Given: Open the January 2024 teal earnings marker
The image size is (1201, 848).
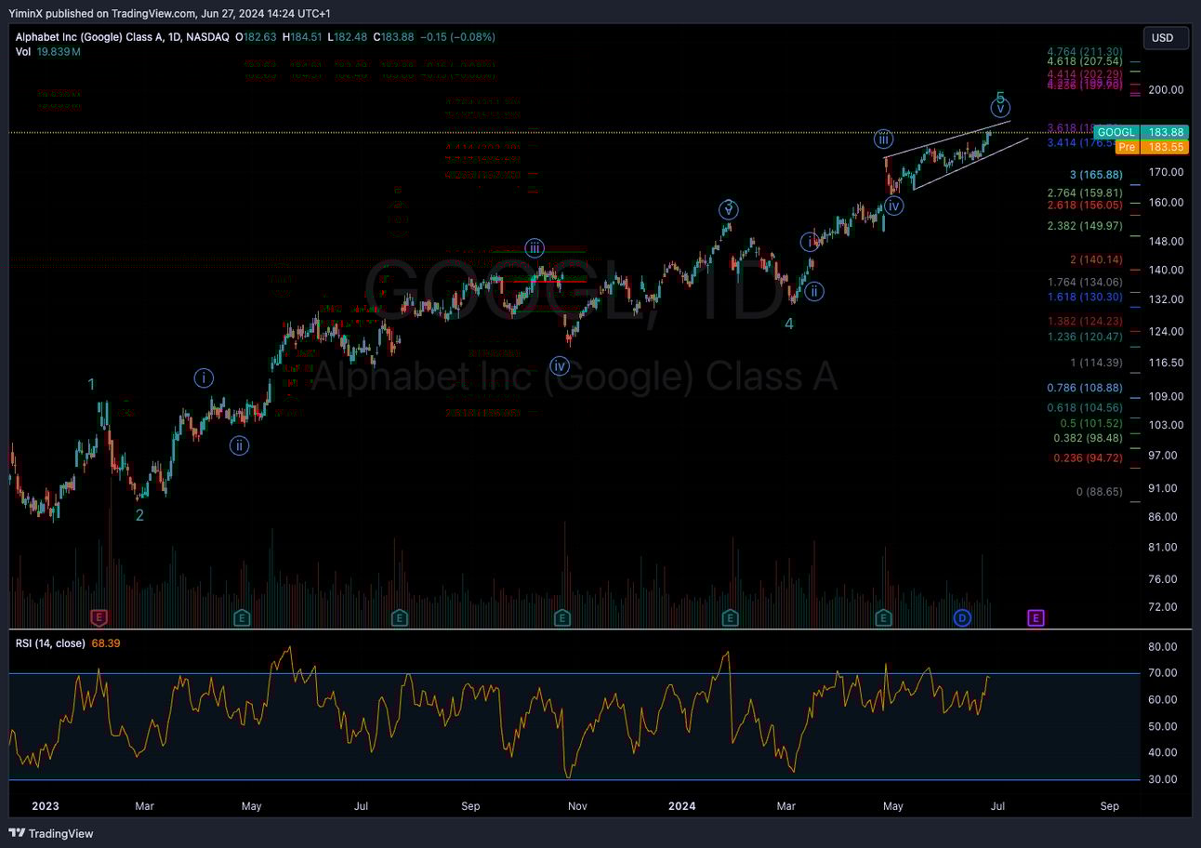Looking at the screenshot, I should tap(730, 617).
